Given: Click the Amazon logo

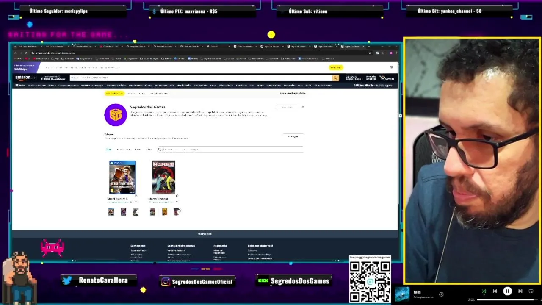Looking at the screenshot, I should click(x=26, y=78).
